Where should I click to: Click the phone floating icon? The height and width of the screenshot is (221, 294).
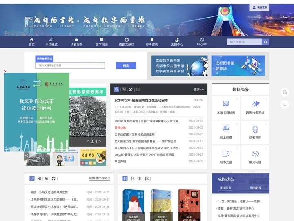(x=285, y=104)
